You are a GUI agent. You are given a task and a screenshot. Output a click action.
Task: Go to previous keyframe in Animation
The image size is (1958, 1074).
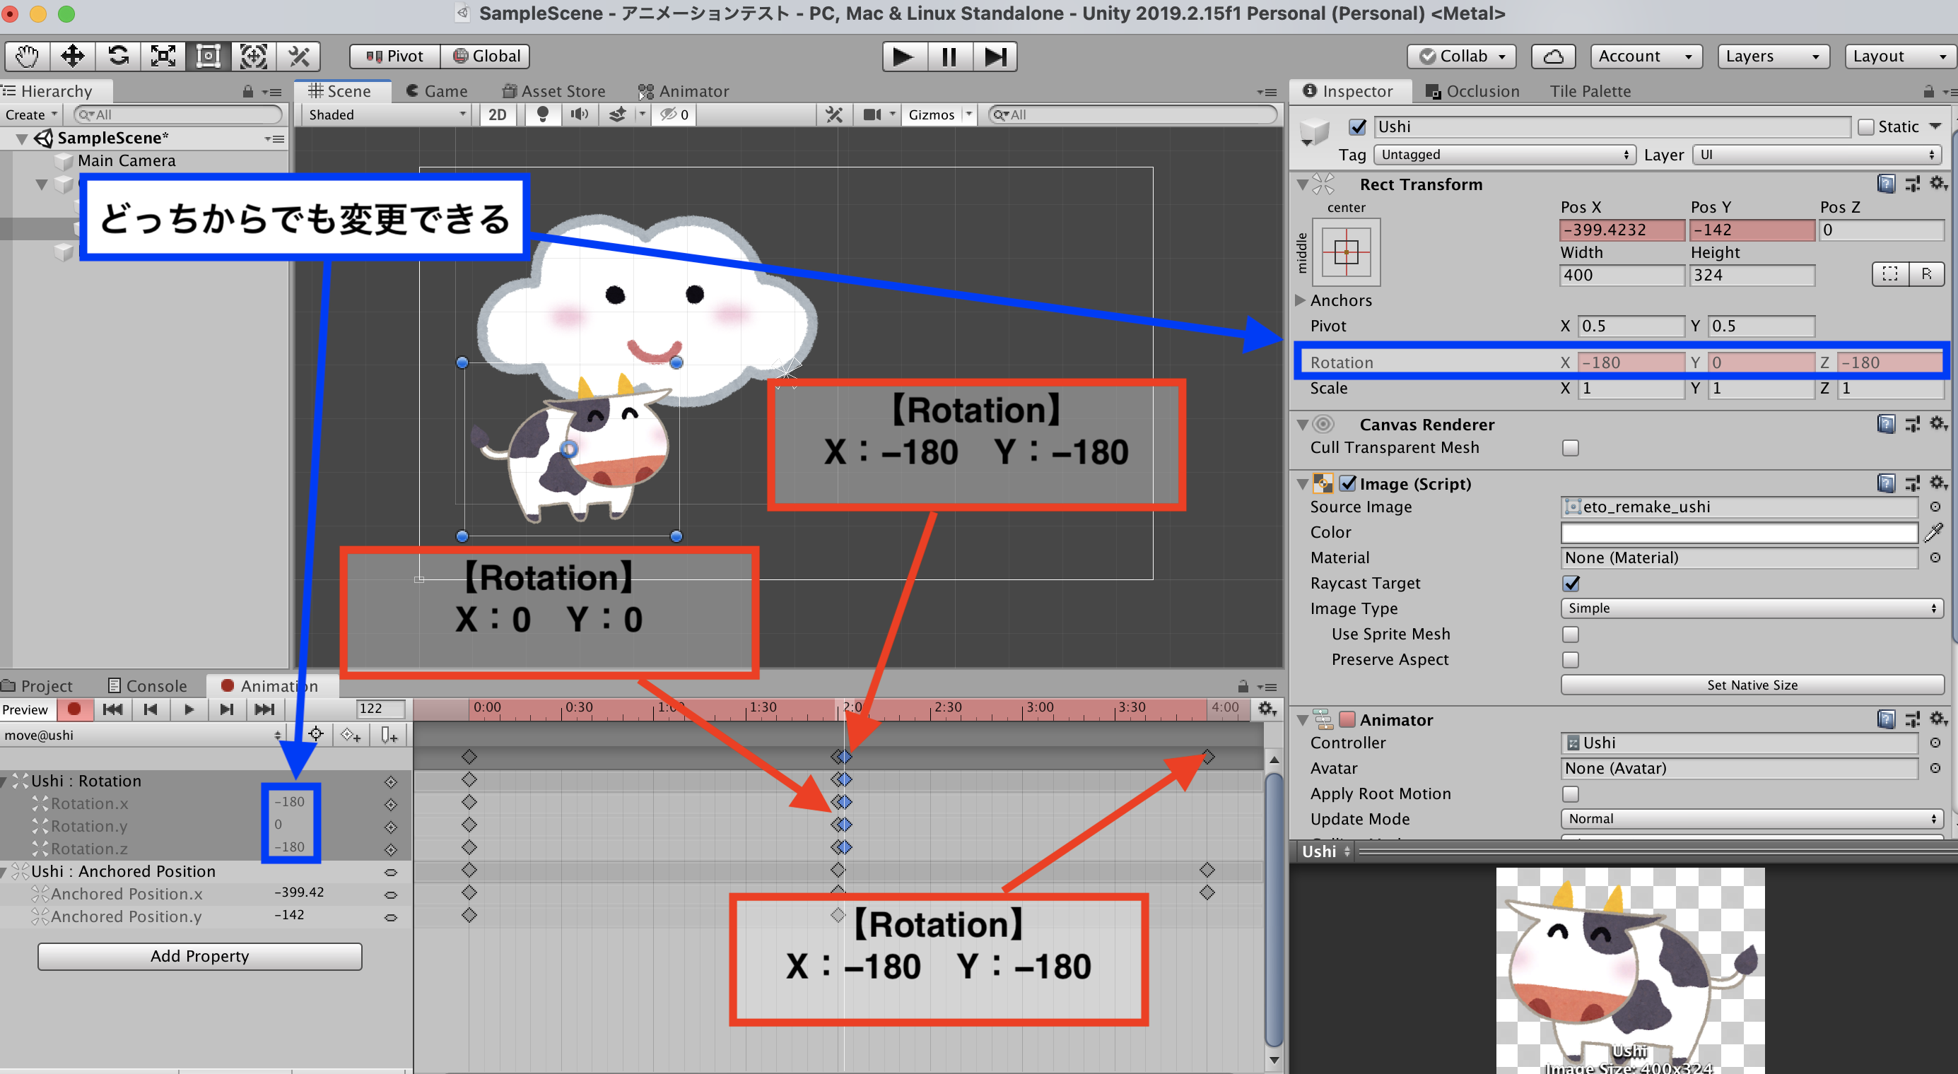[151, 709]
